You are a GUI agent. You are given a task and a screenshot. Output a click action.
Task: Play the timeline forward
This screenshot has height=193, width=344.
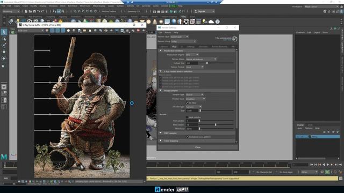(x=328, y=165)
